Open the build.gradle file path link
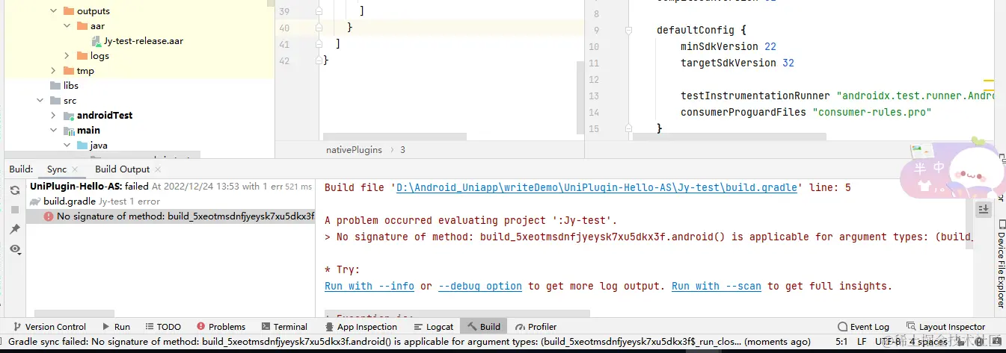Image resolution: width=1006 pixels, height=353 pixels. pos(596,188)
